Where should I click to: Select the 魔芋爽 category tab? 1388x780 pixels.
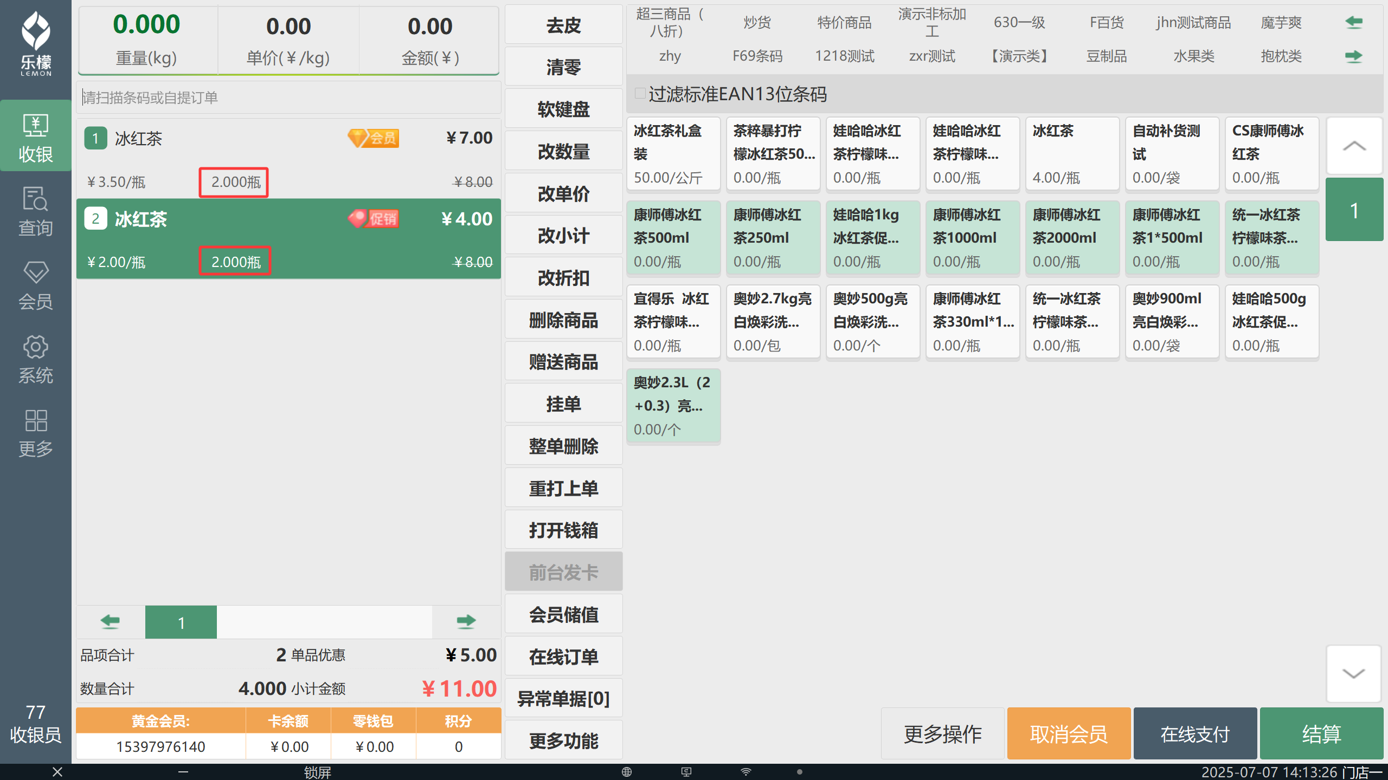1281,22
